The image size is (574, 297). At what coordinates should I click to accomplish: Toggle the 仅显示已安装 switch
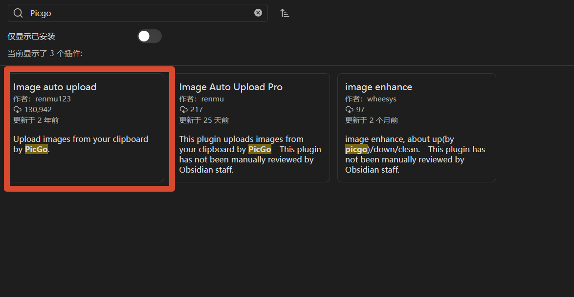(x=149, y=36)
